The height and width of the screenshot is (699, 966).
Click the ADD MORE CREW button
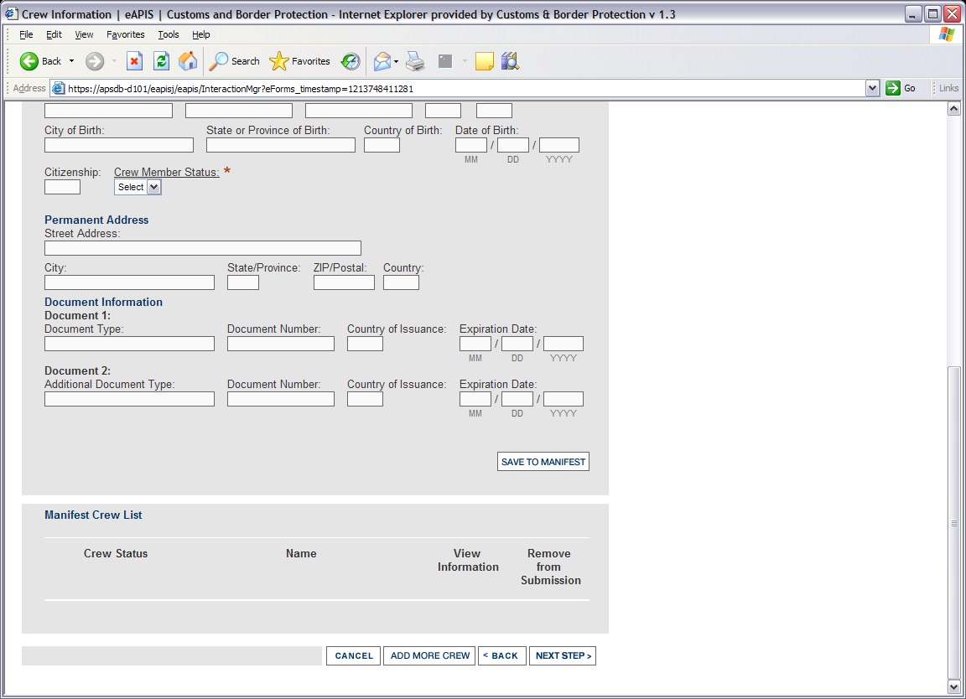429,655
